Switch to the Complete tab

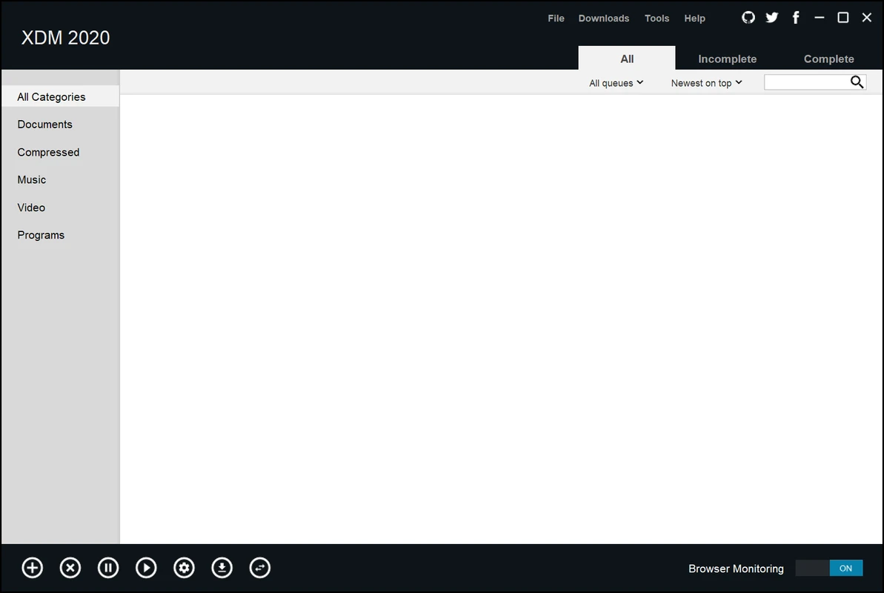click(x=828, y=58)
